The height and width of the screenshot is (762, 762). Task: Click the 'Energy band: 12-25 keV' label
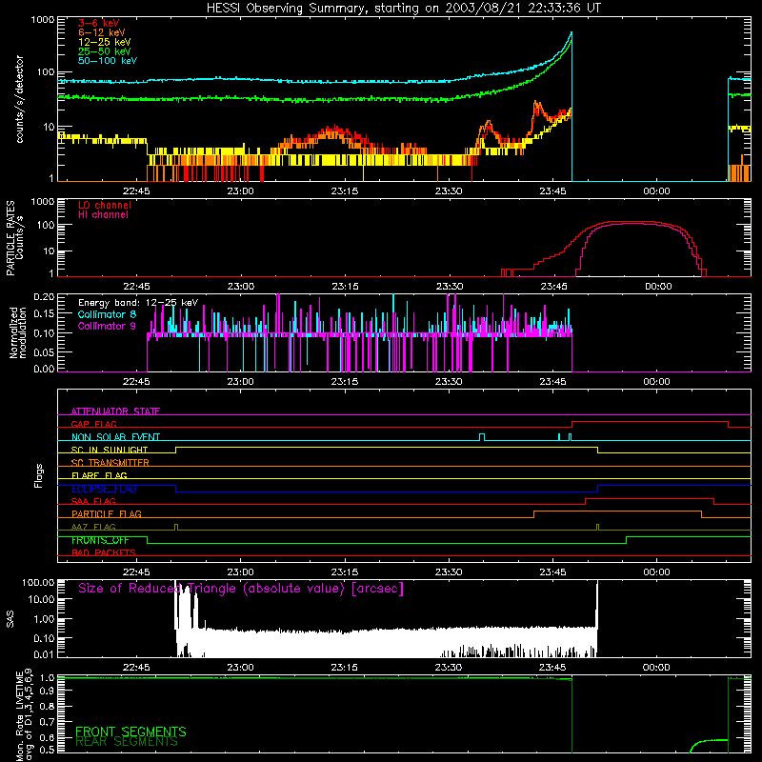pos(138,303)
